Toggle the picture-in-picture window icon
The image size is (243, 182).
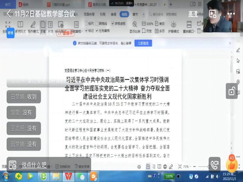(x=212, y=14)
